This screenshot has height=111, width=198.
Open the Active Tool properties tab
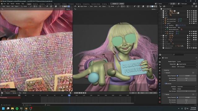coord(160,58)
